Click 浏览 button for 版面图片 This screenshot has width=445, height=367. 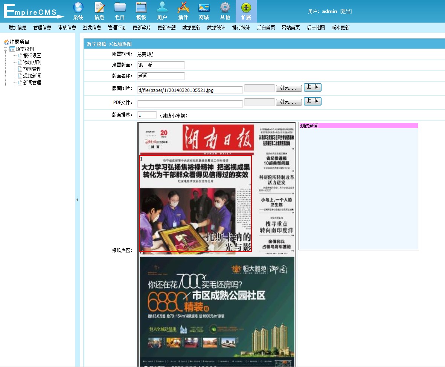point(289,88)
